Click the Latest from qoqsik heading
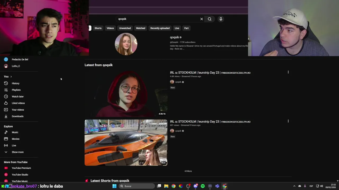The image size is (339, 190). pyautogui.click(x=99, y=65)
